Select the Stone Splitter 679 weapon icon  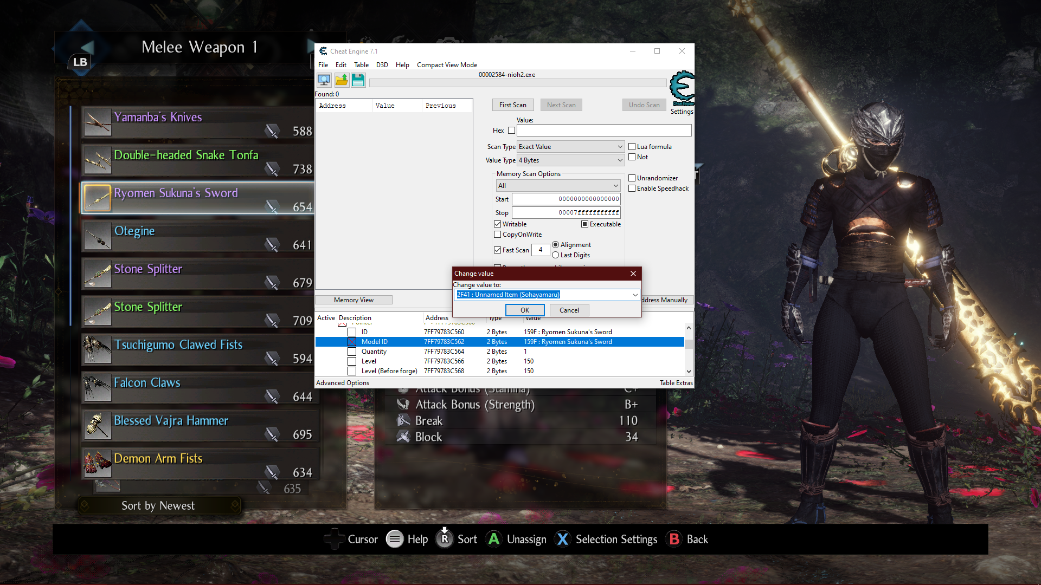(98, 274)
